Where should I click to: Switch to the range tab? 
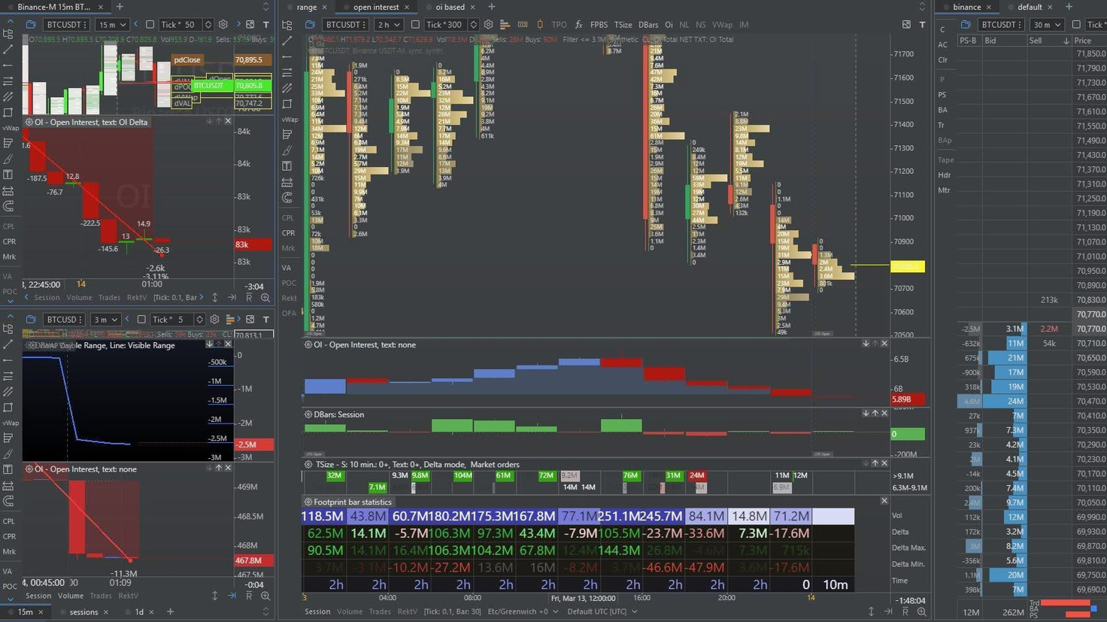307,7
